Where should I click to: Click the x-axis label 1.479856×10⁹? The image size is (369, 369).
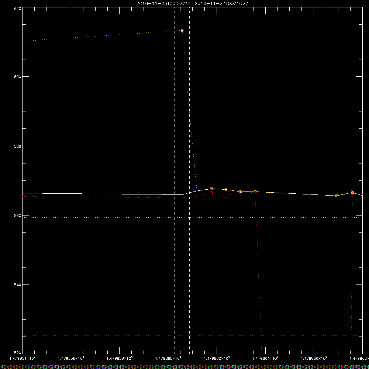[x=71, y=358]
